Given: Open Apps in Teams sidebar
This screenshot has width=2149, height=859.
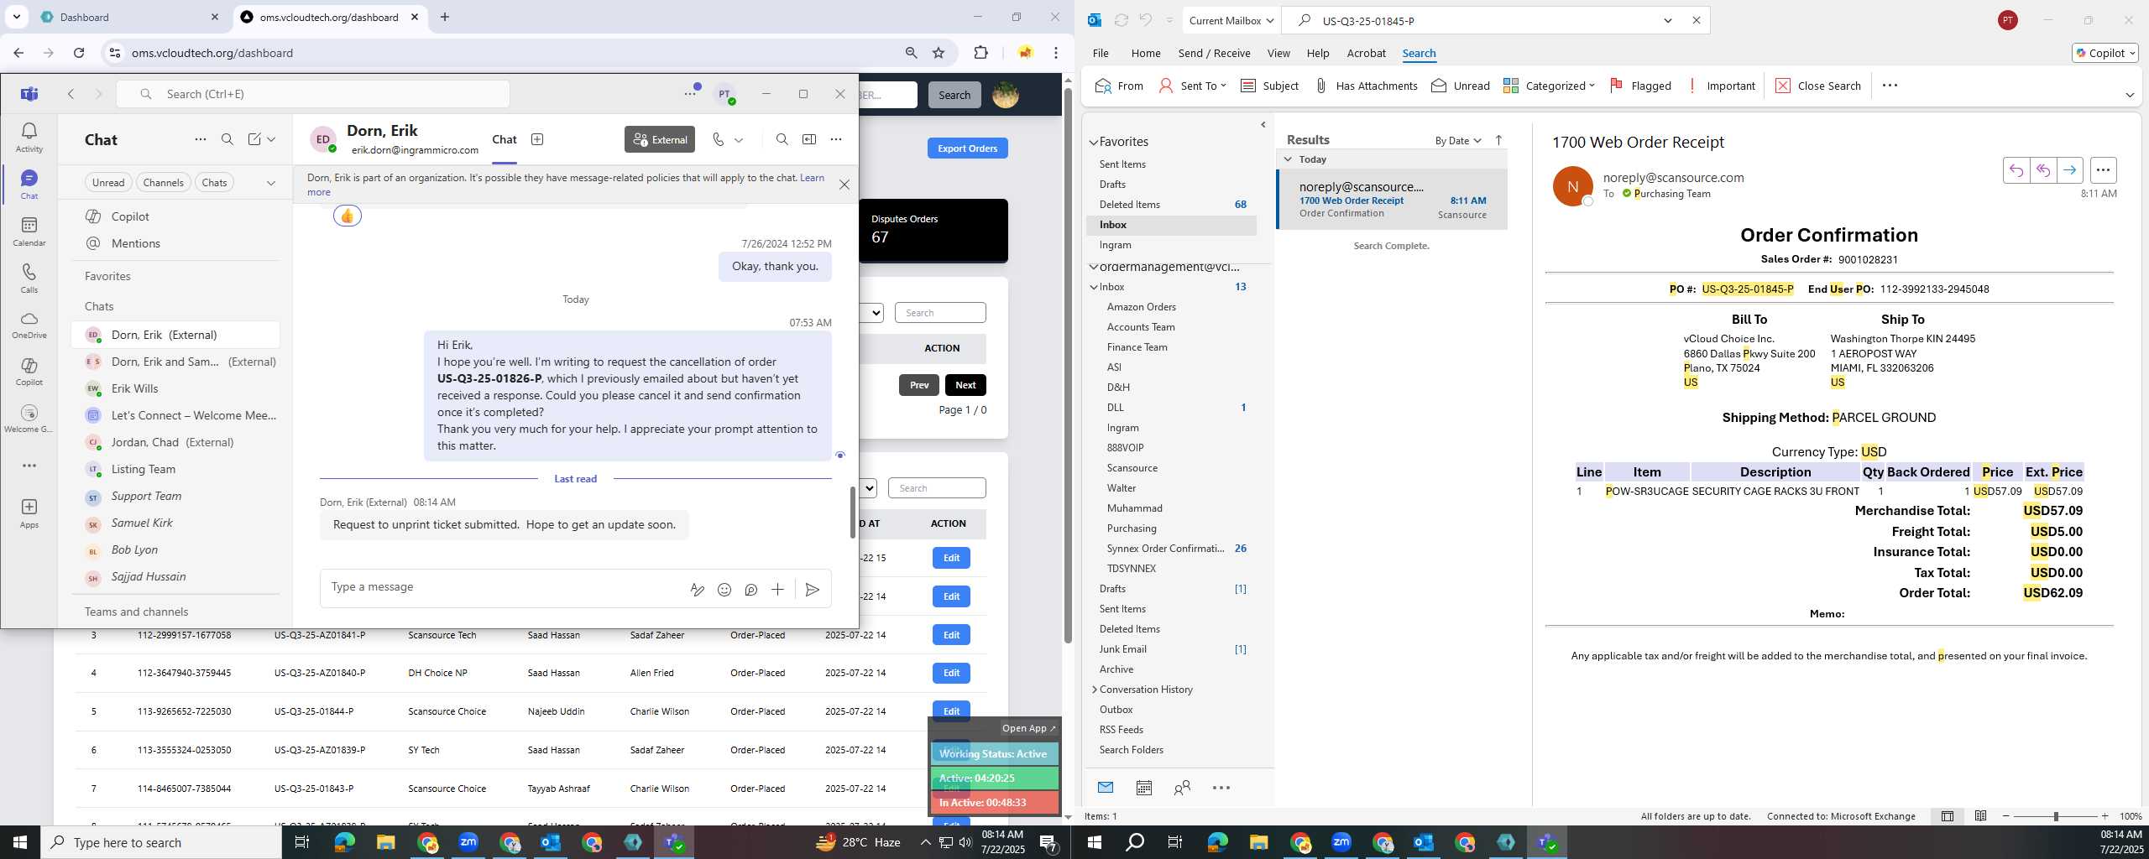Looking at the screenshot, I should 29,513.
